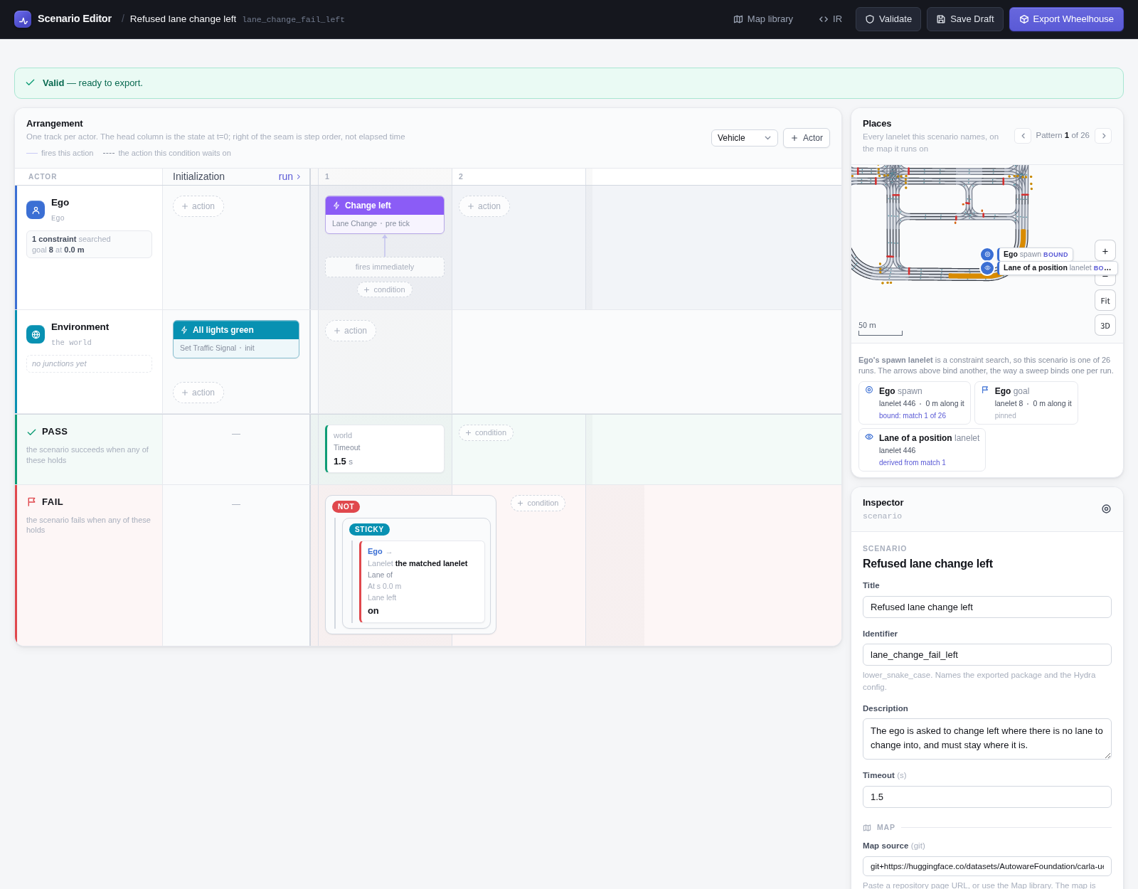Fit the map to view

pyautogui.click(x=1105, y=300)
